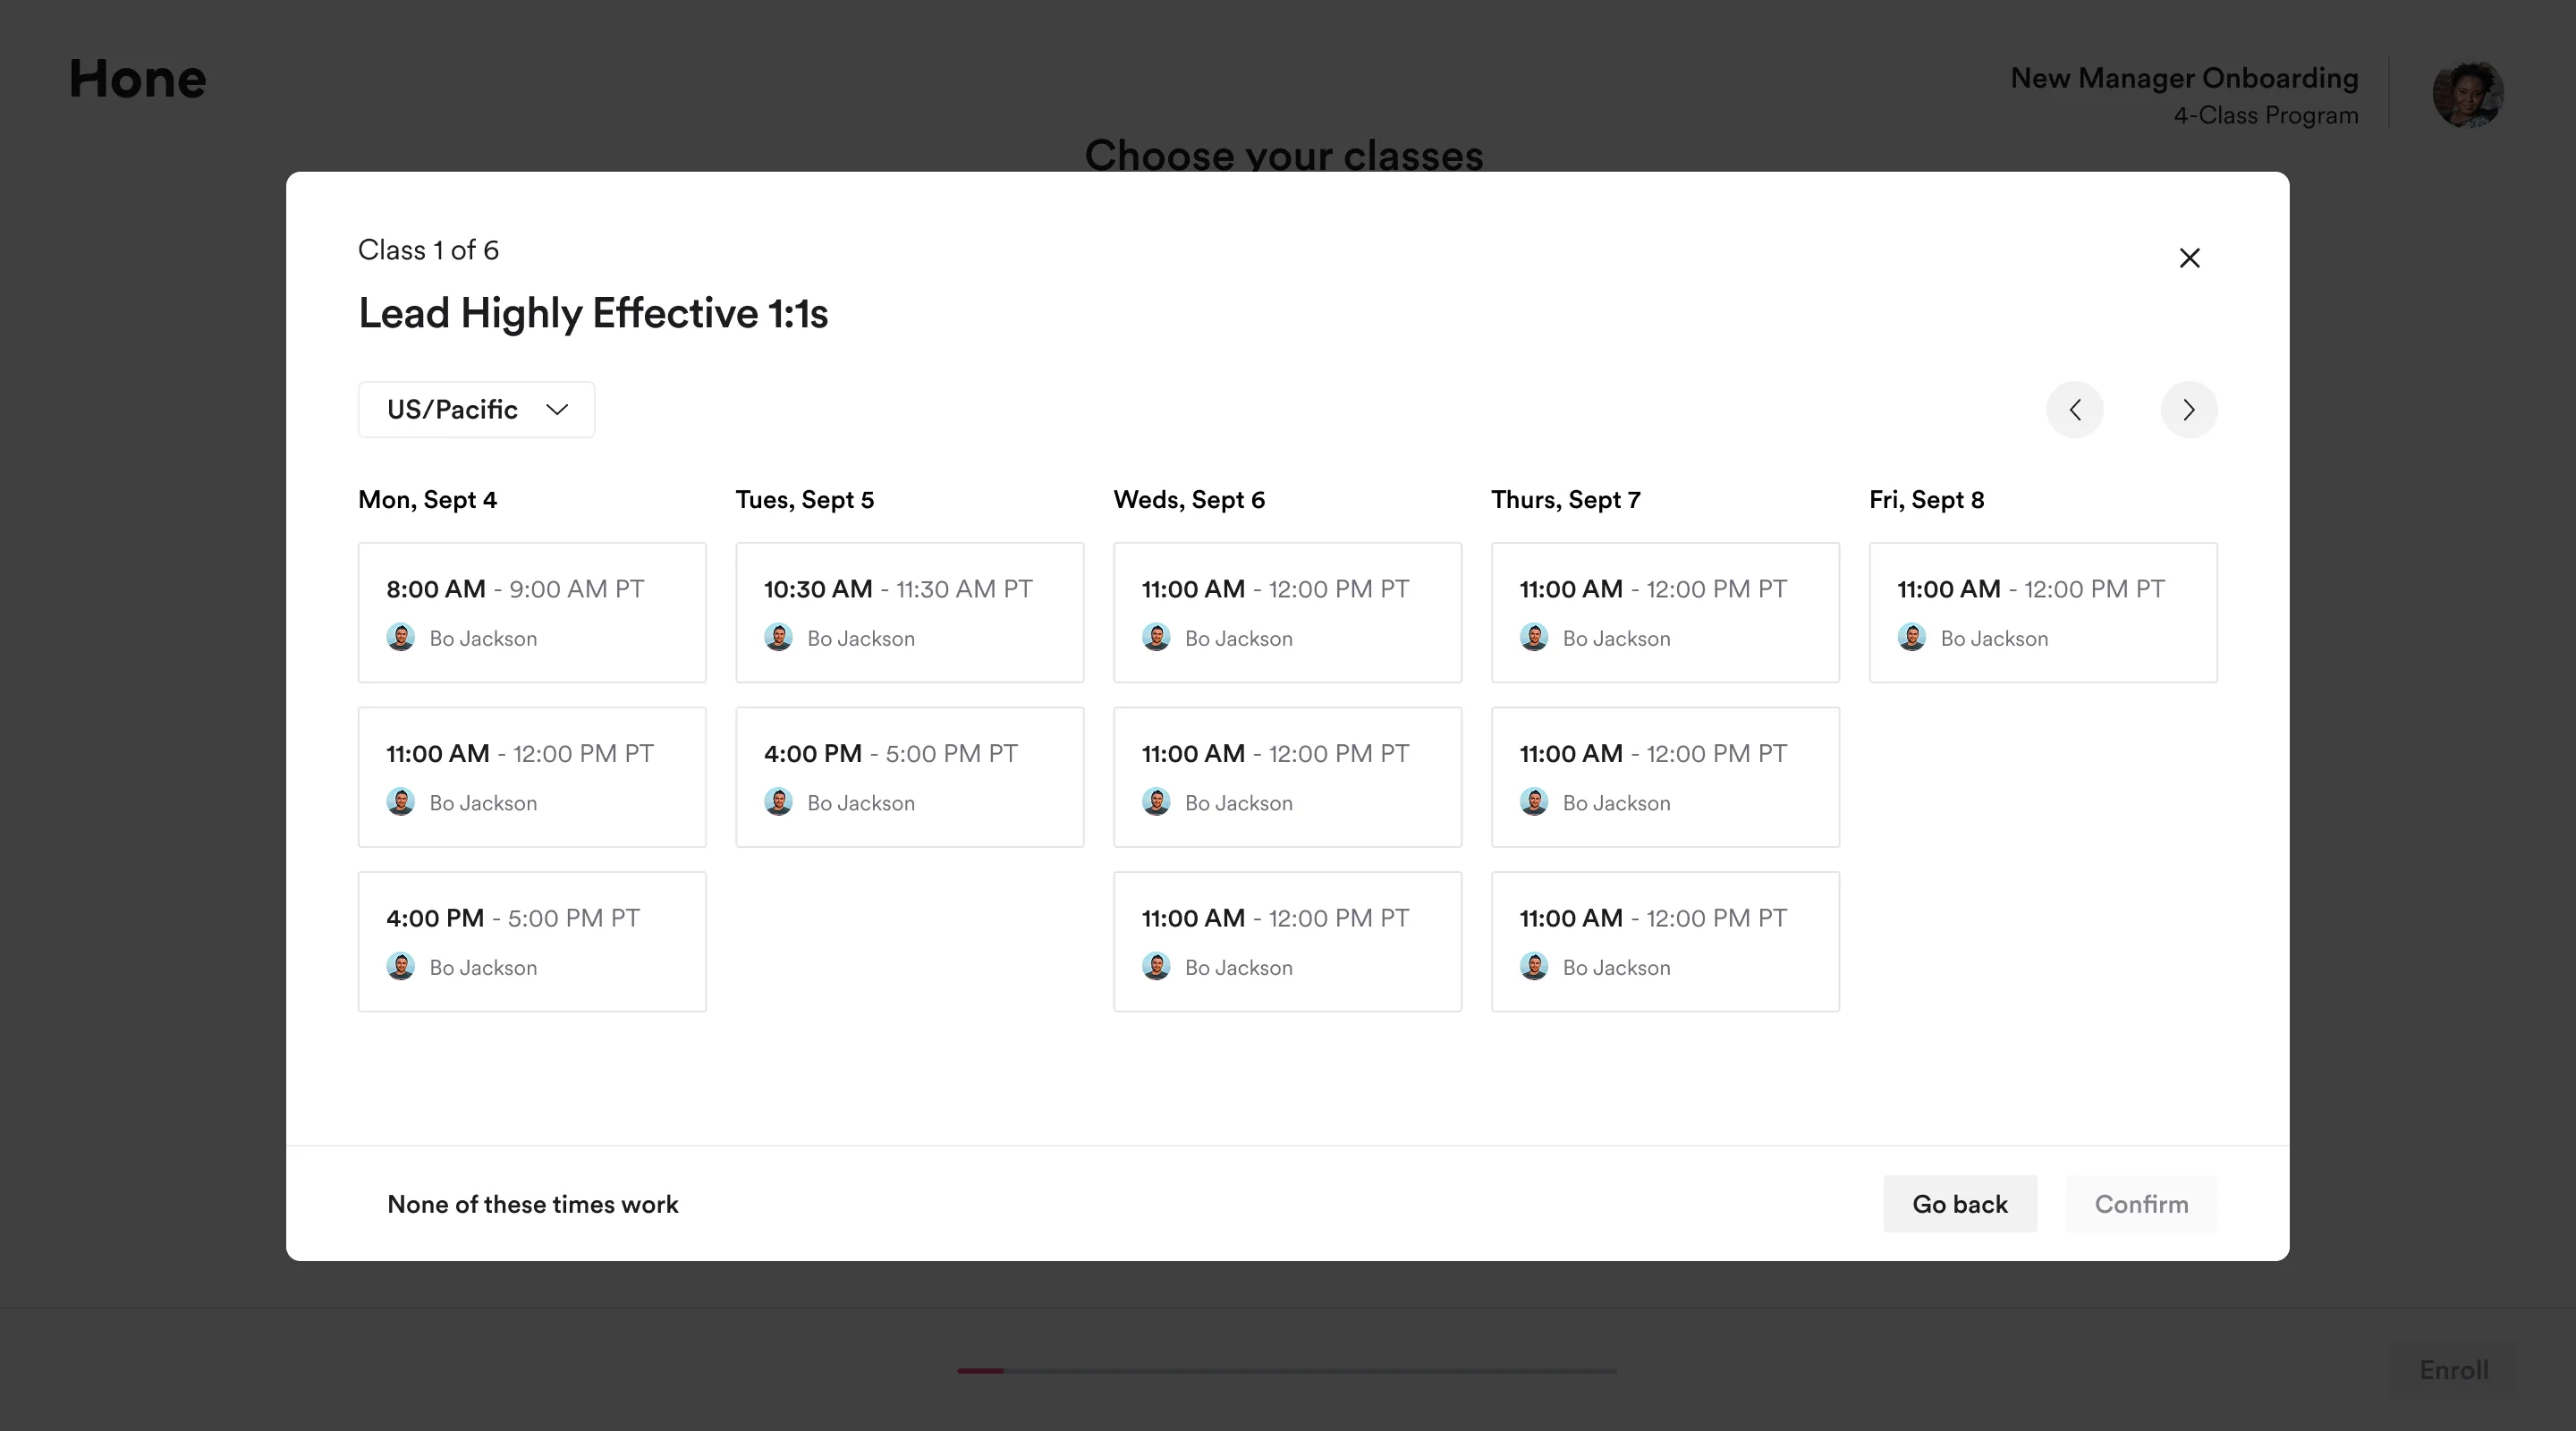
Task: Close the class selection dialog
Action: click(x=2189, y=258)
